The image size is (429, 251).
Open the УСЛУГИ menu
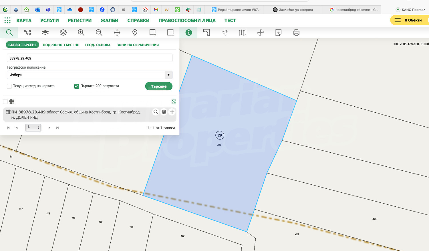pos(49,21)
